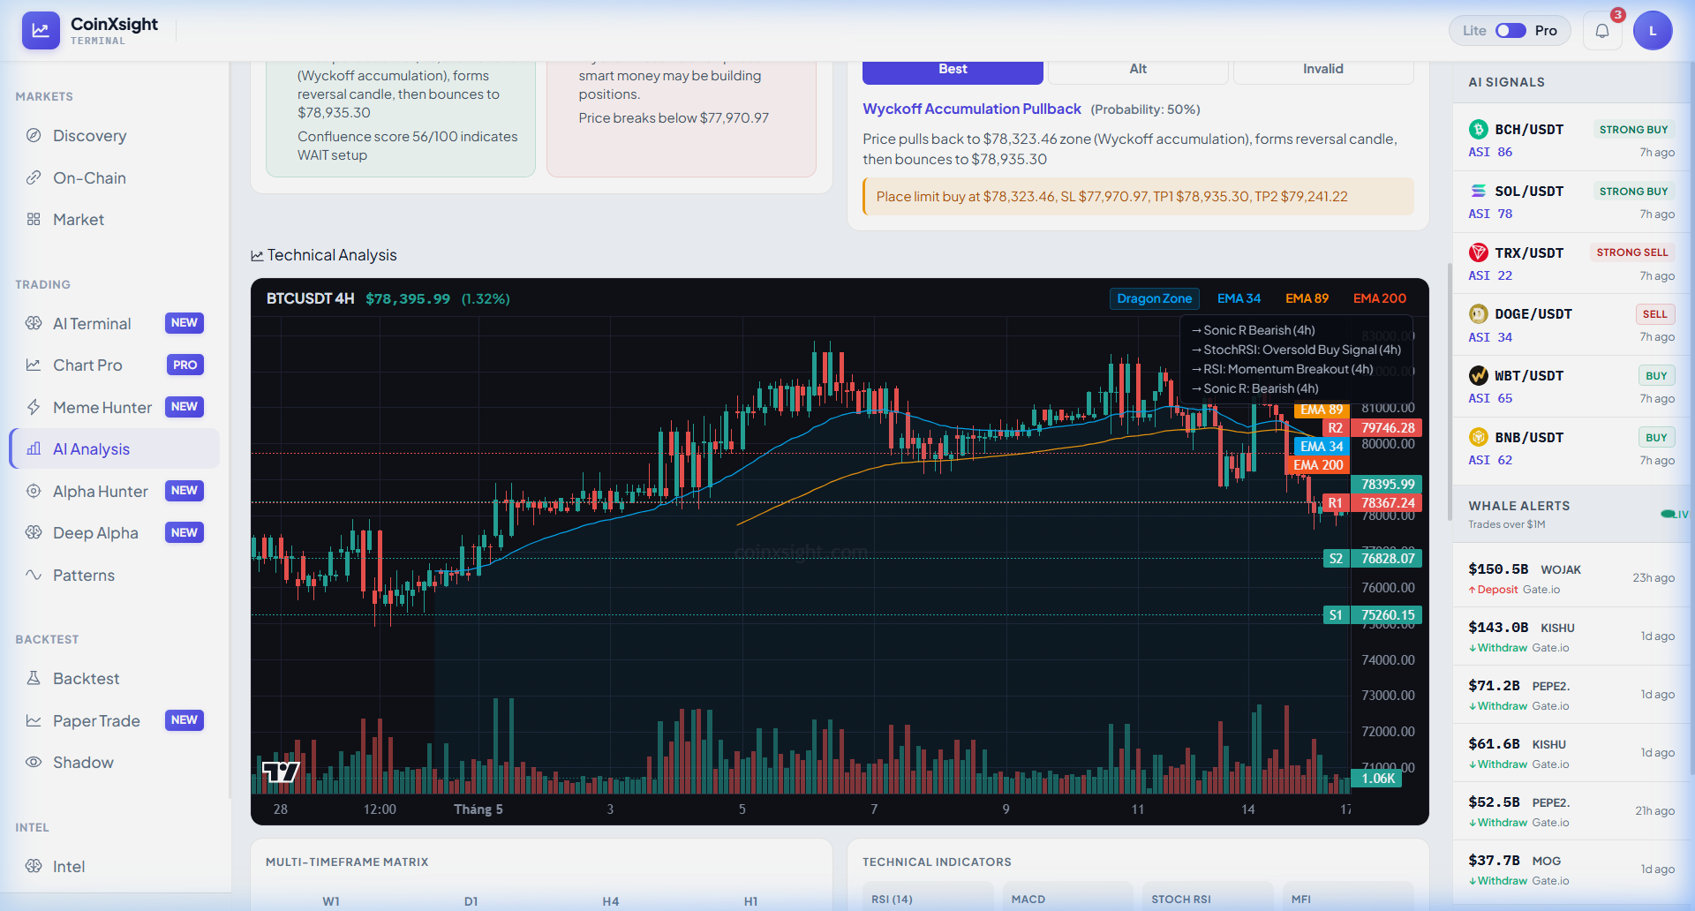Image resolution: width=1695 pixels, height=911 pixels.
Task: Open Intel page
Action: pyautogui.click(x=115, y=867)
